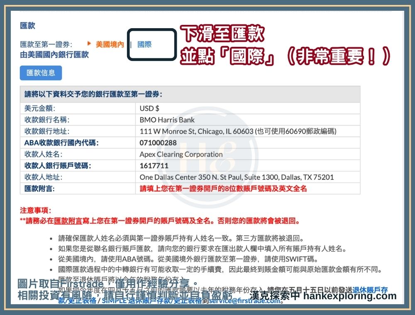This screenshot has width=415, height=315.
Task: Click the bullet about 第三方匯款將被退回
Action: [181, 238]
